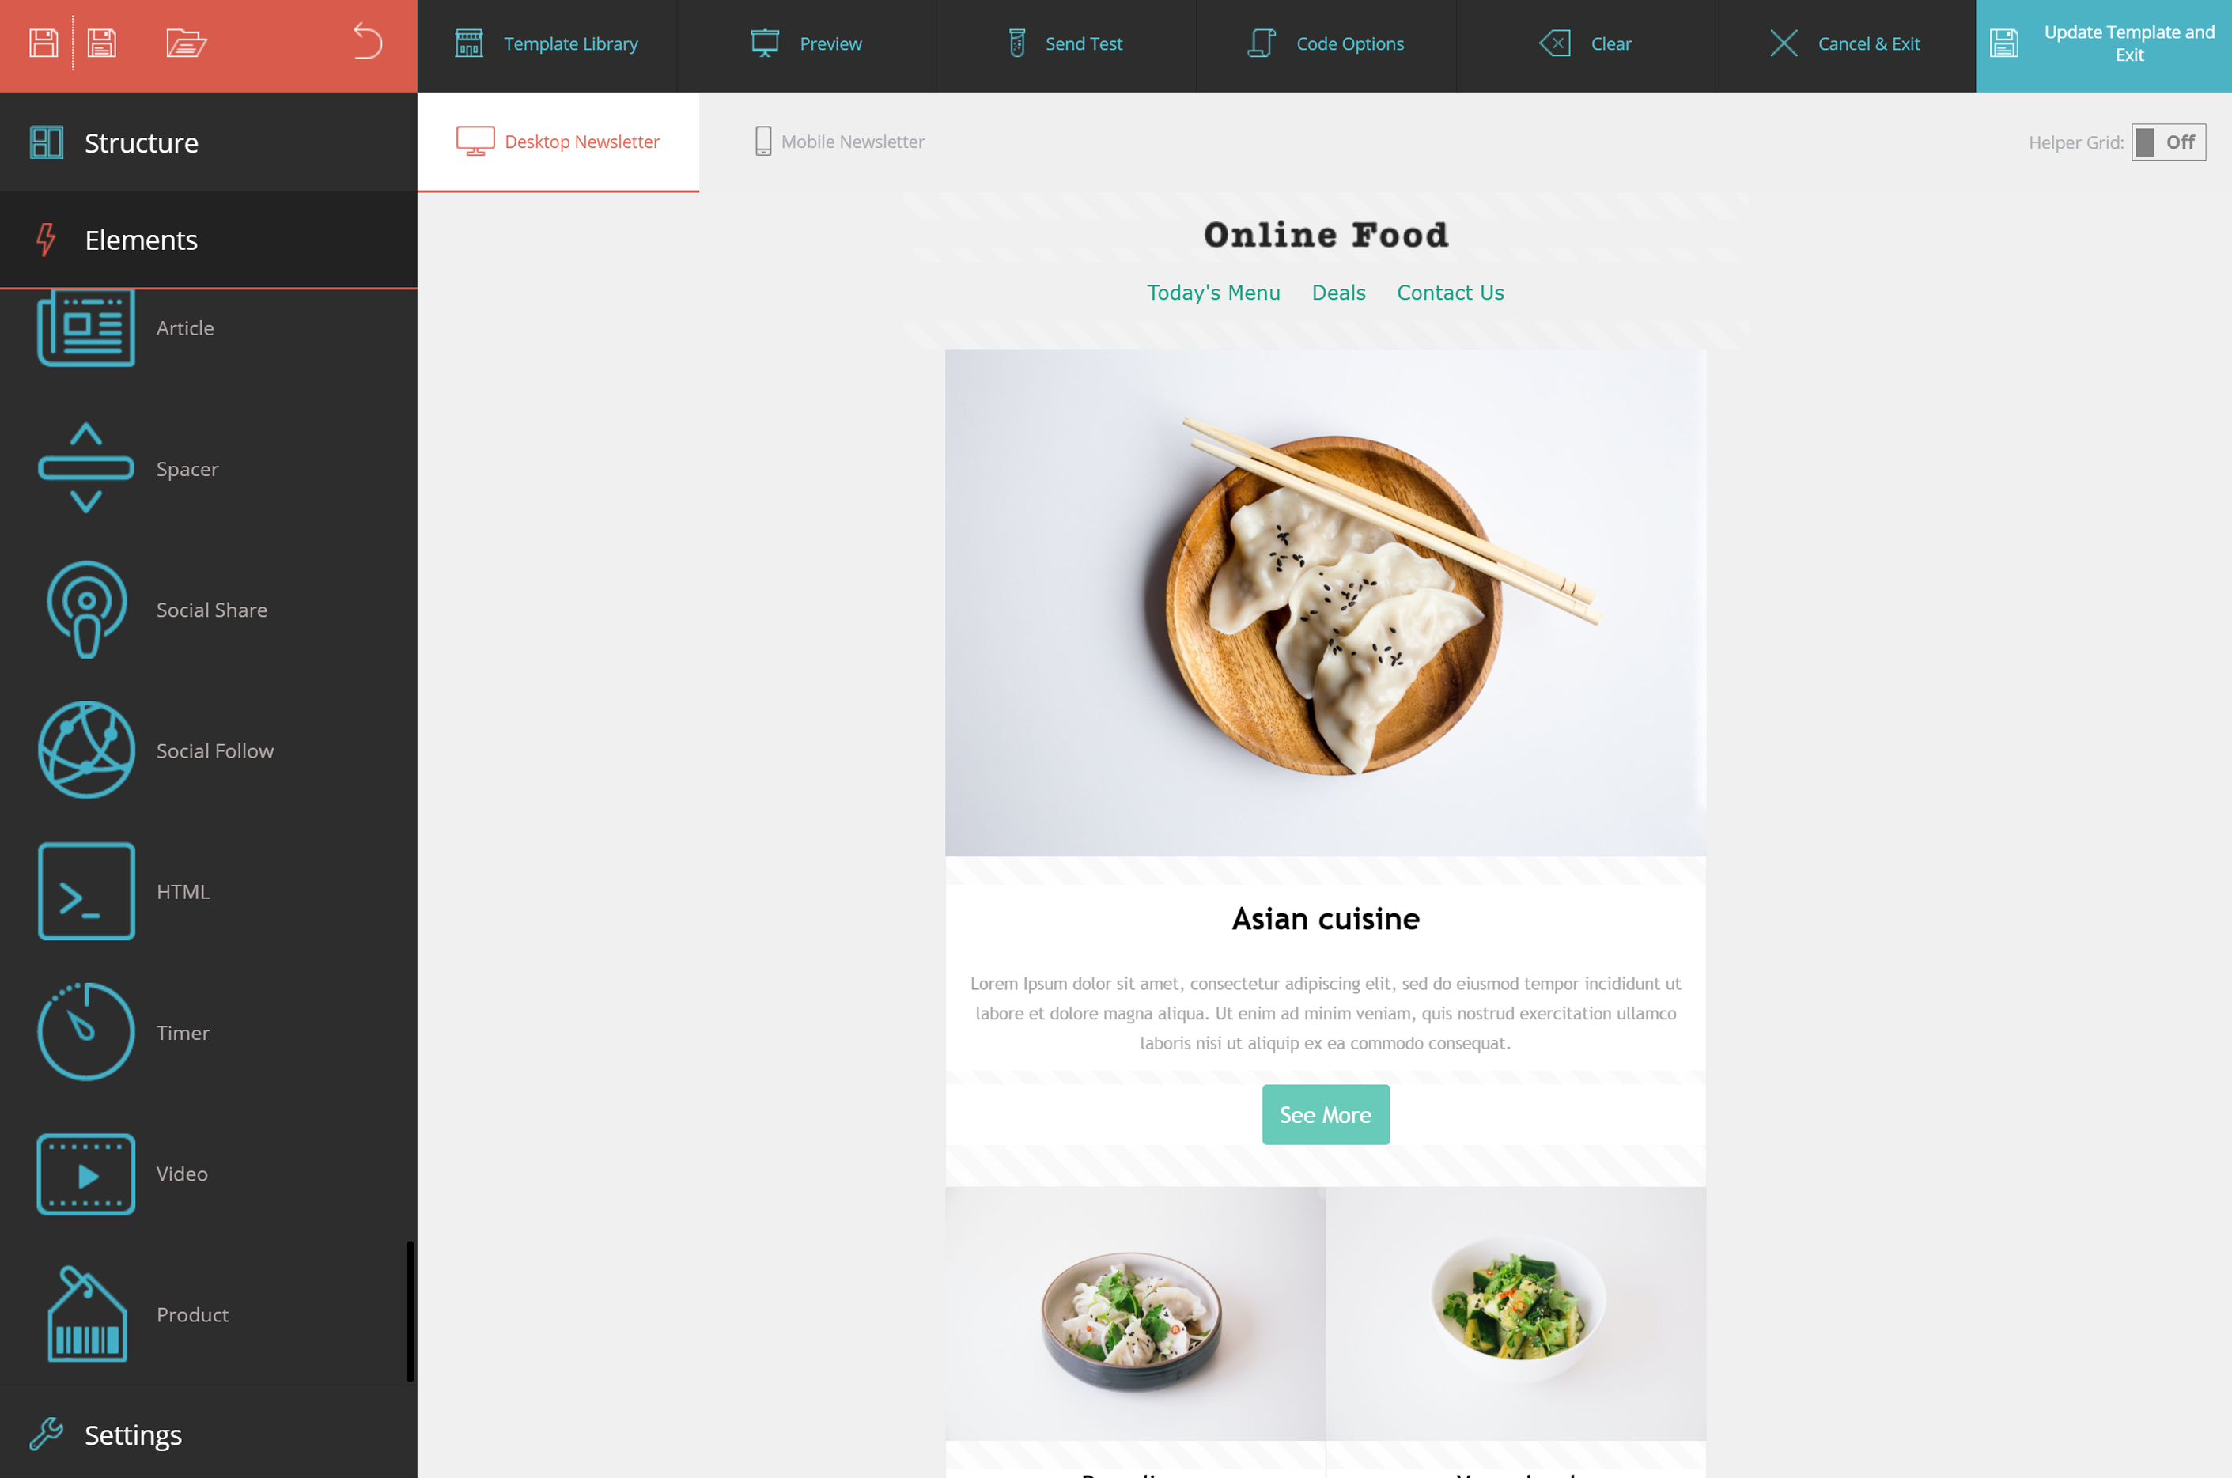The image size is (2232, 1478).
Task: Click the Social Share element icon
Action: tap(84, 610)
